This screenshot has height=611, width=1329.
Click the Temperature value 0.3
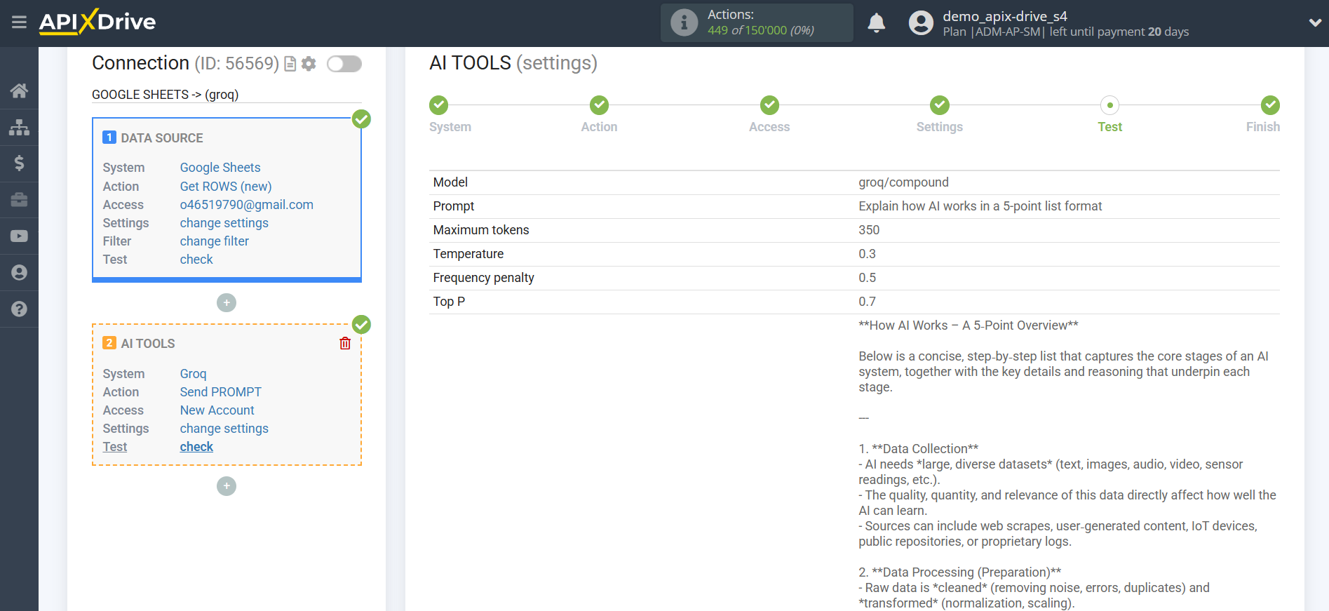pos(867,254)
